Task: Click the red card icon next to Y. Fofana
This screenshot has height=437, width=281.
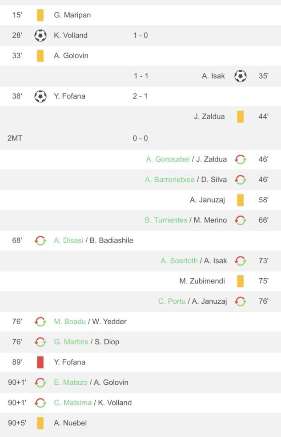Action: click(40, 362)
